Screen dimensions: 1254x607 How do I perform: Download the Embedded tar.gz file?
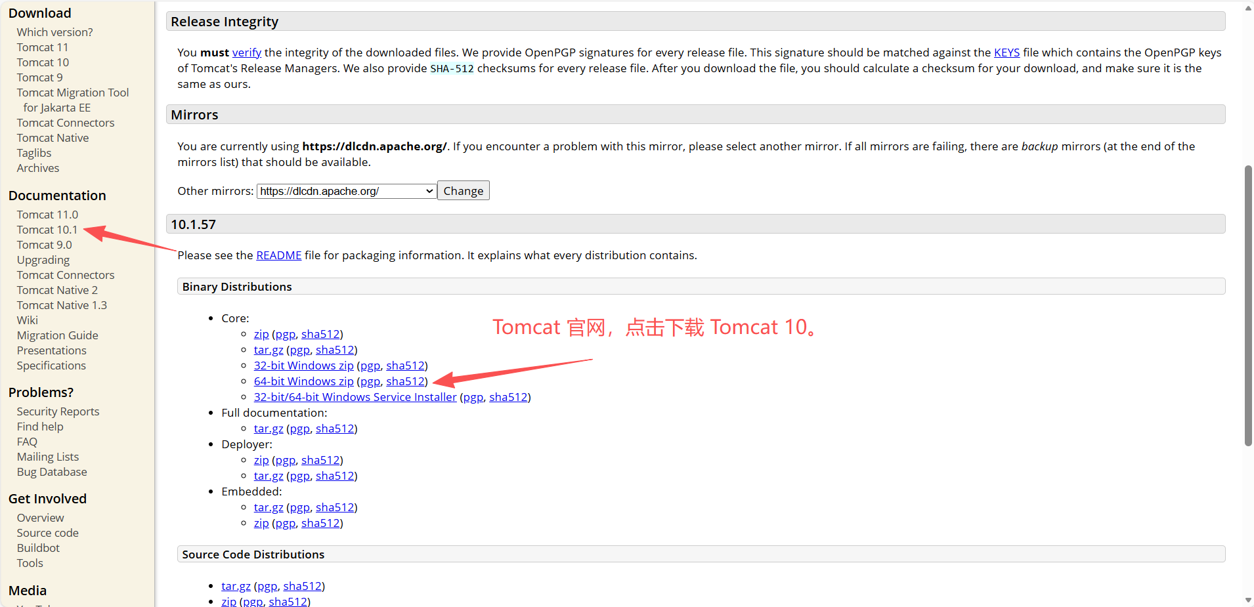[x=269, y=507]
